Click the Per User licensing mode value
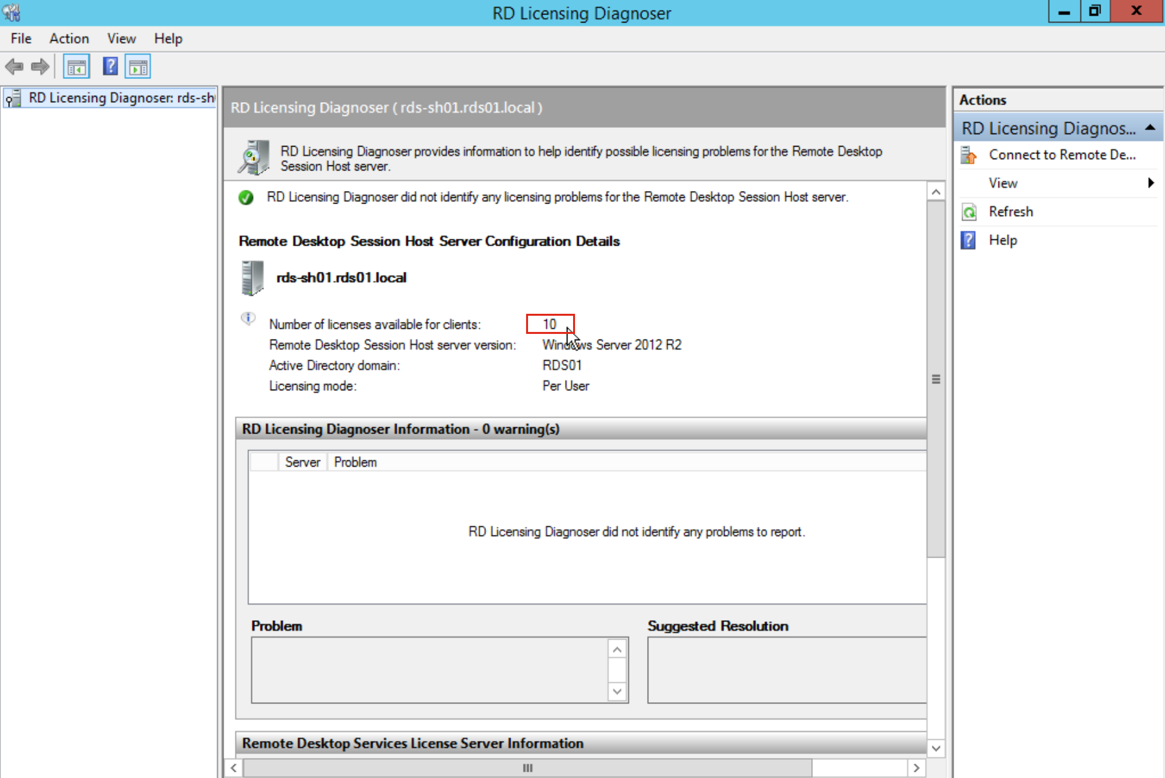 566,386
